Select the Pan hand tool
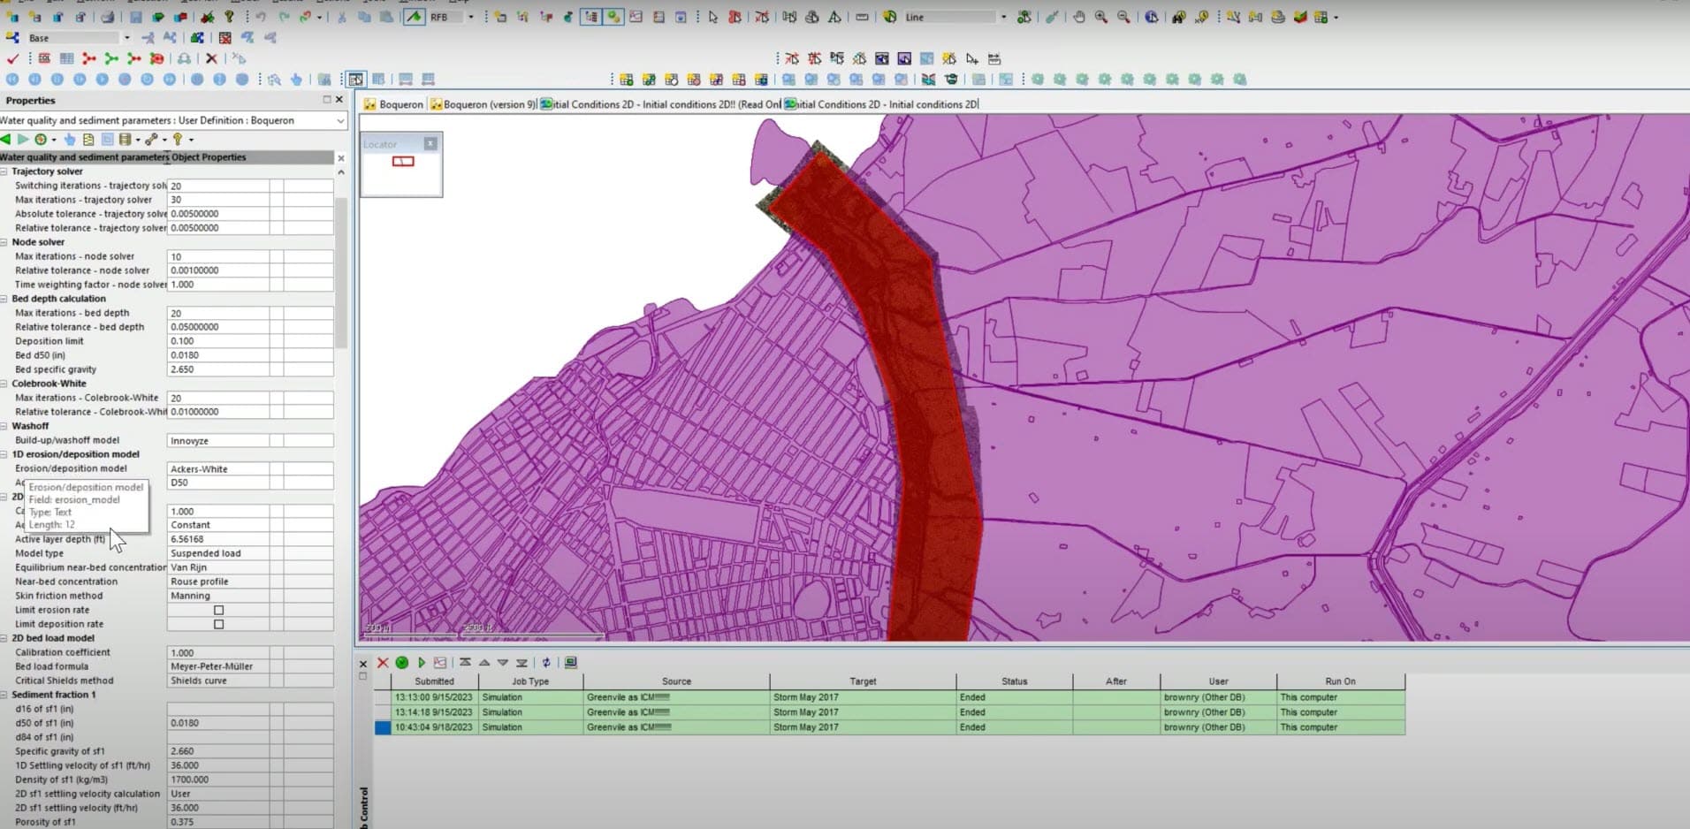 coord(1080,15)
